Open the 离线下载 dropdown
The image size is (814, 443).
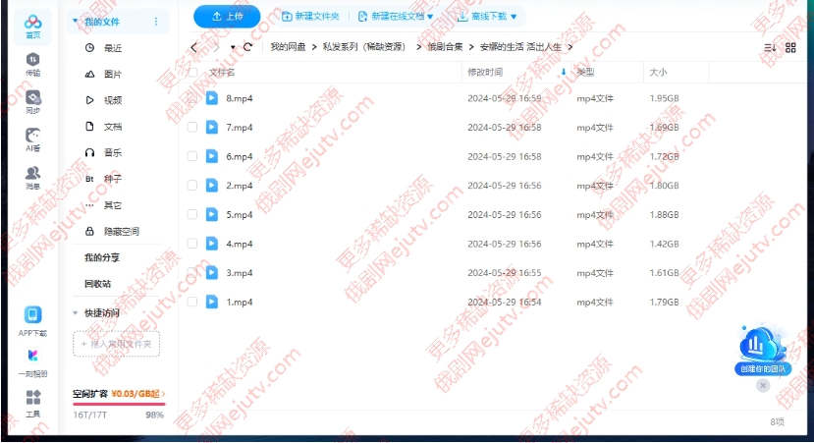487,17
